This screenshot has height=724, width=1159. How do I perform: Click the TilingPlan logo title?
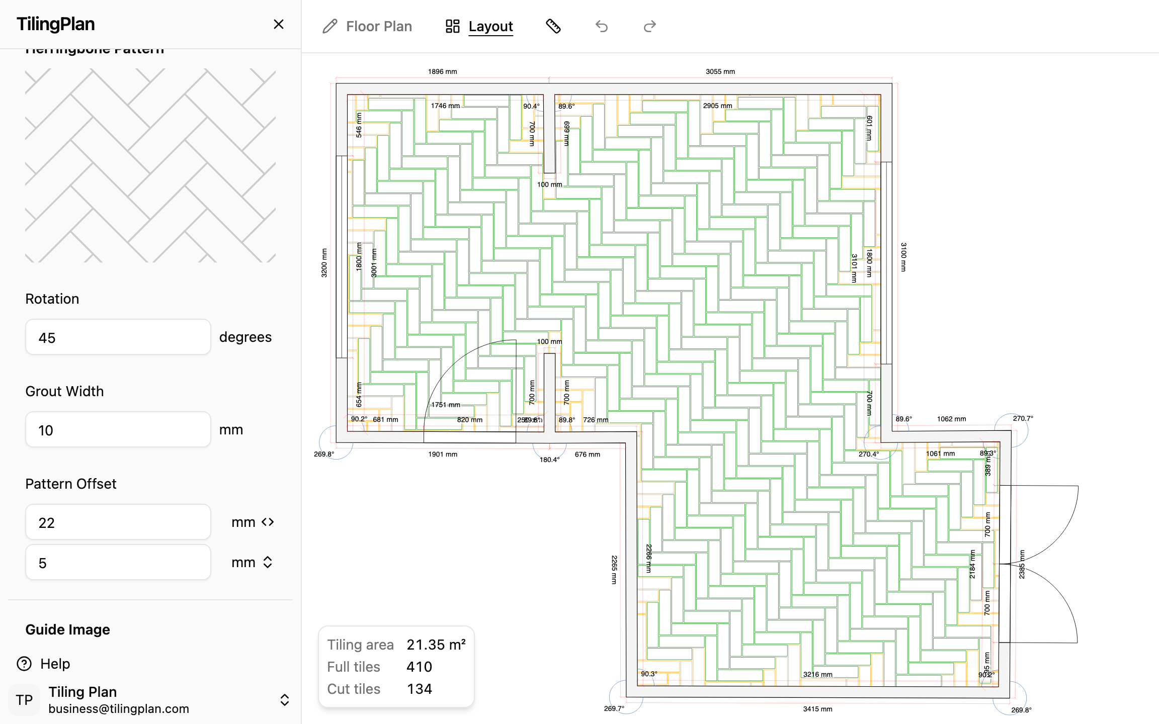click(55, 24)
